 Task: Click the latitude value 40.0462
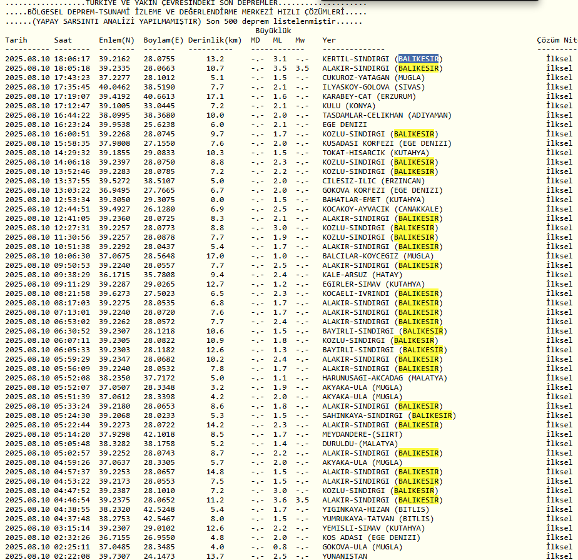[114, 87]
